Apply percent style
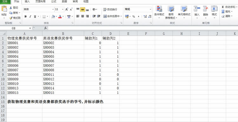 134,16
